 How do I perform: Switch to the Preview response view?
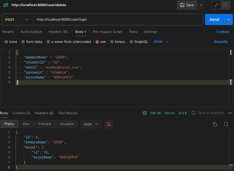[45, 124]
